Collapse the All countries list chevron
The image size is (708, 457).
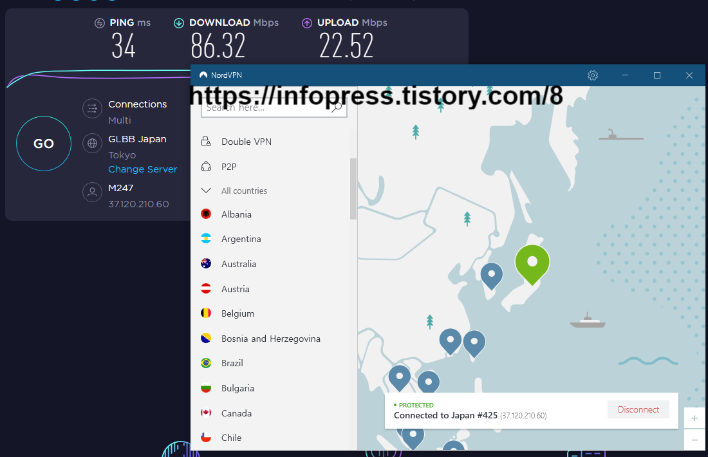(206, 191)
